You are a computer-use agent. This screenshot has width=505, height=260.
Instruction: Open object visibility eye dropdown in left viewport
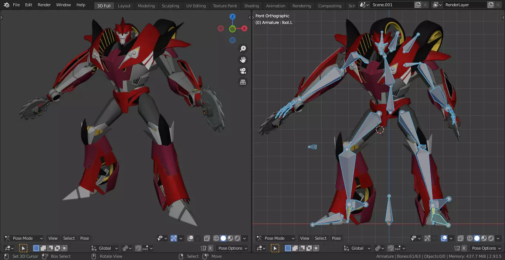(162, 238)
